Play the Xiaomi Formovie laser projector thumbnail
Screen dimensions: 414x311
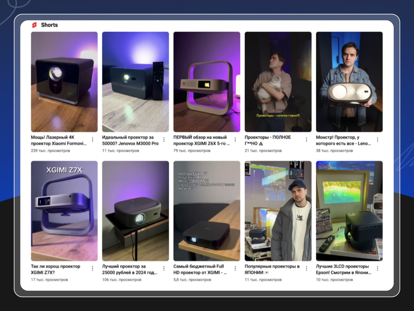64,82
